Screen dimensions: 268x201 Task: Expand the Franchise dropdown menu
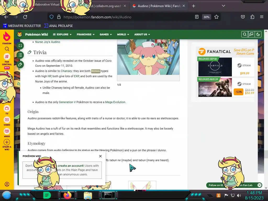tap(86, 34)
